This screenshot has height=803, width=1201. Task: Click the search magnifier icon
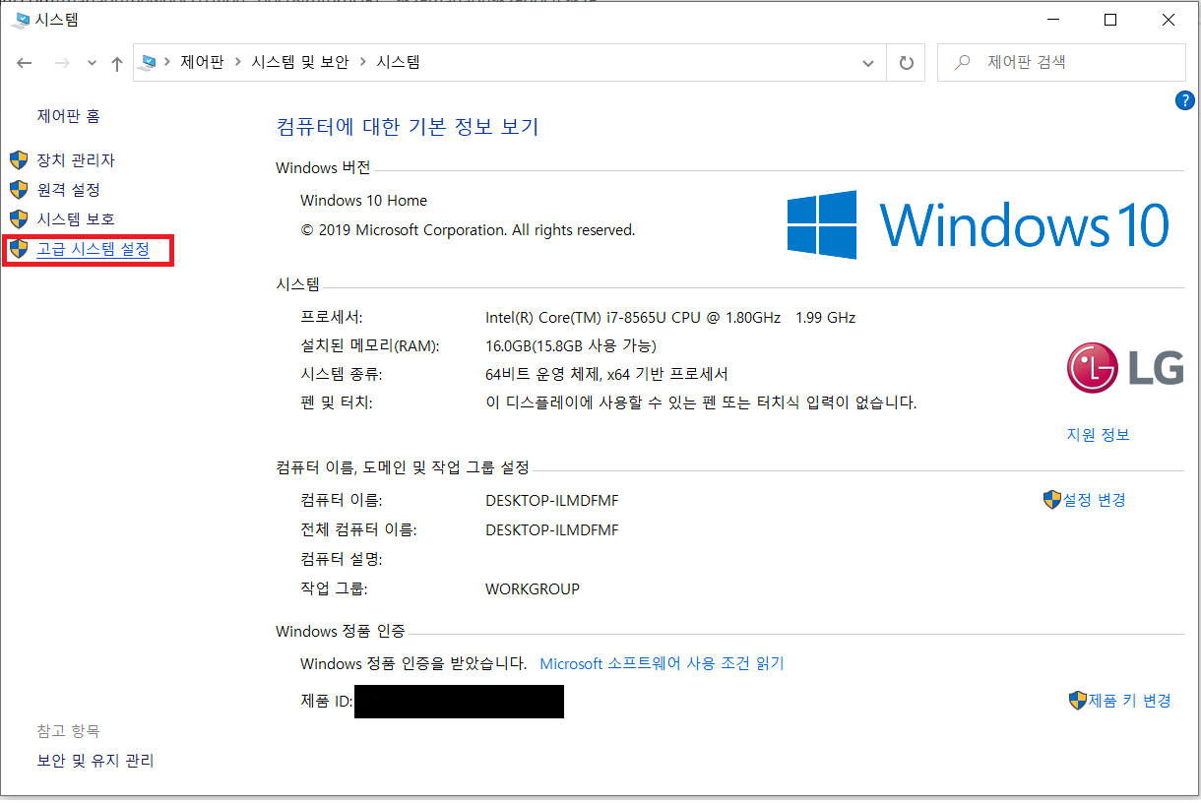click(964, 62)
